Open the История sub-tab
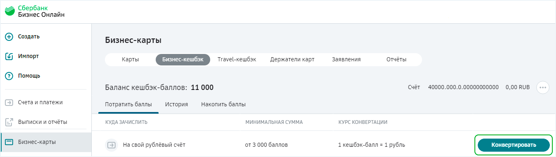Screen dimensions: 556x157 click(177, 104)
